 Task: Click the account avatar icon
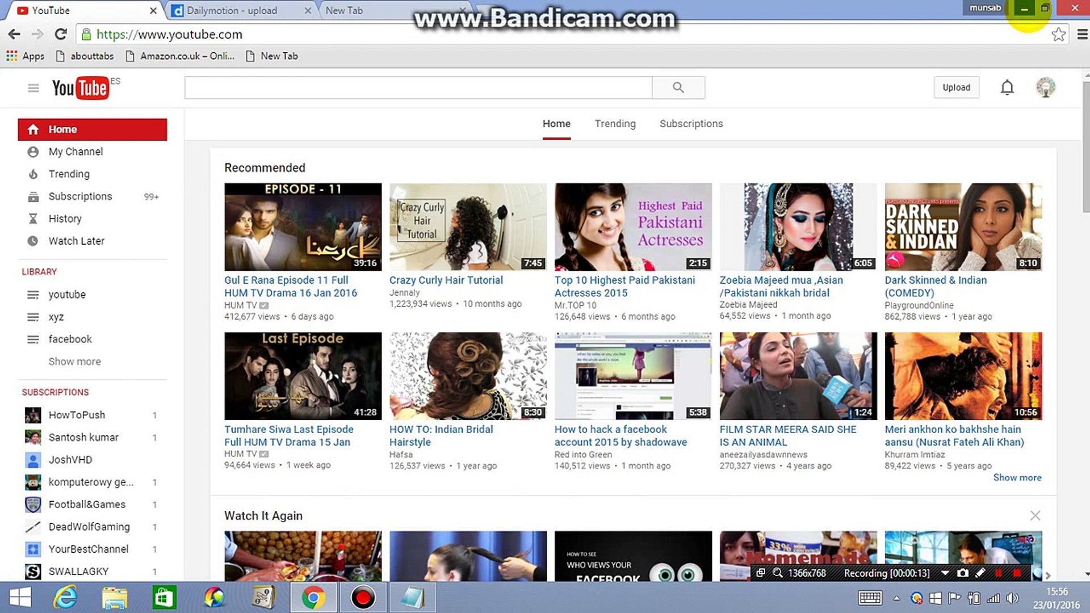tap(1045, 87)
